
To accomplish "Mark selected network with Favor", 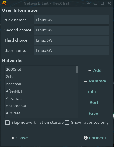I will click(x=94, y=114).
